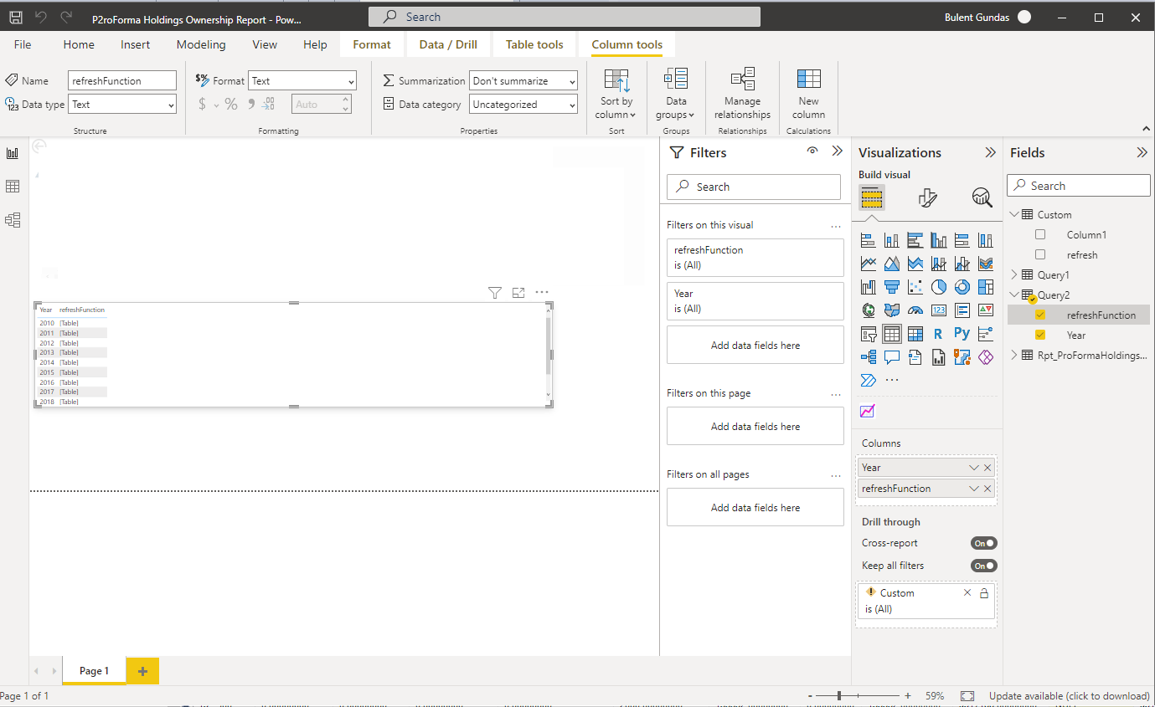Image resolution: width=1155 pixels, height=707 pixels.
Task: Select the Python visual
Action: click(962, 334)
